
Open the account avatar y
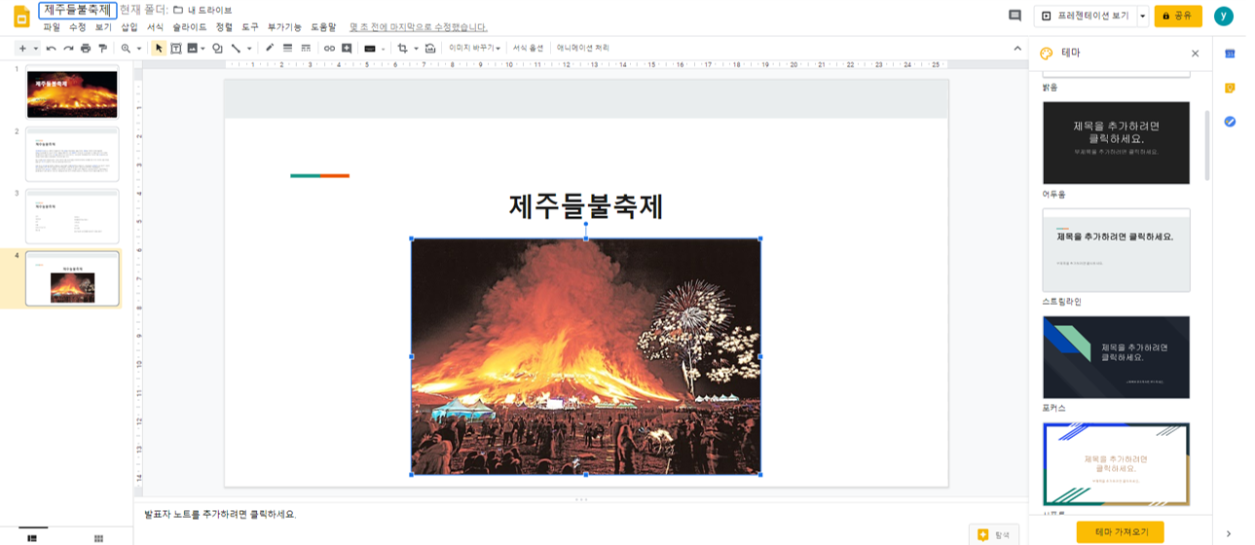(1224, 16)
